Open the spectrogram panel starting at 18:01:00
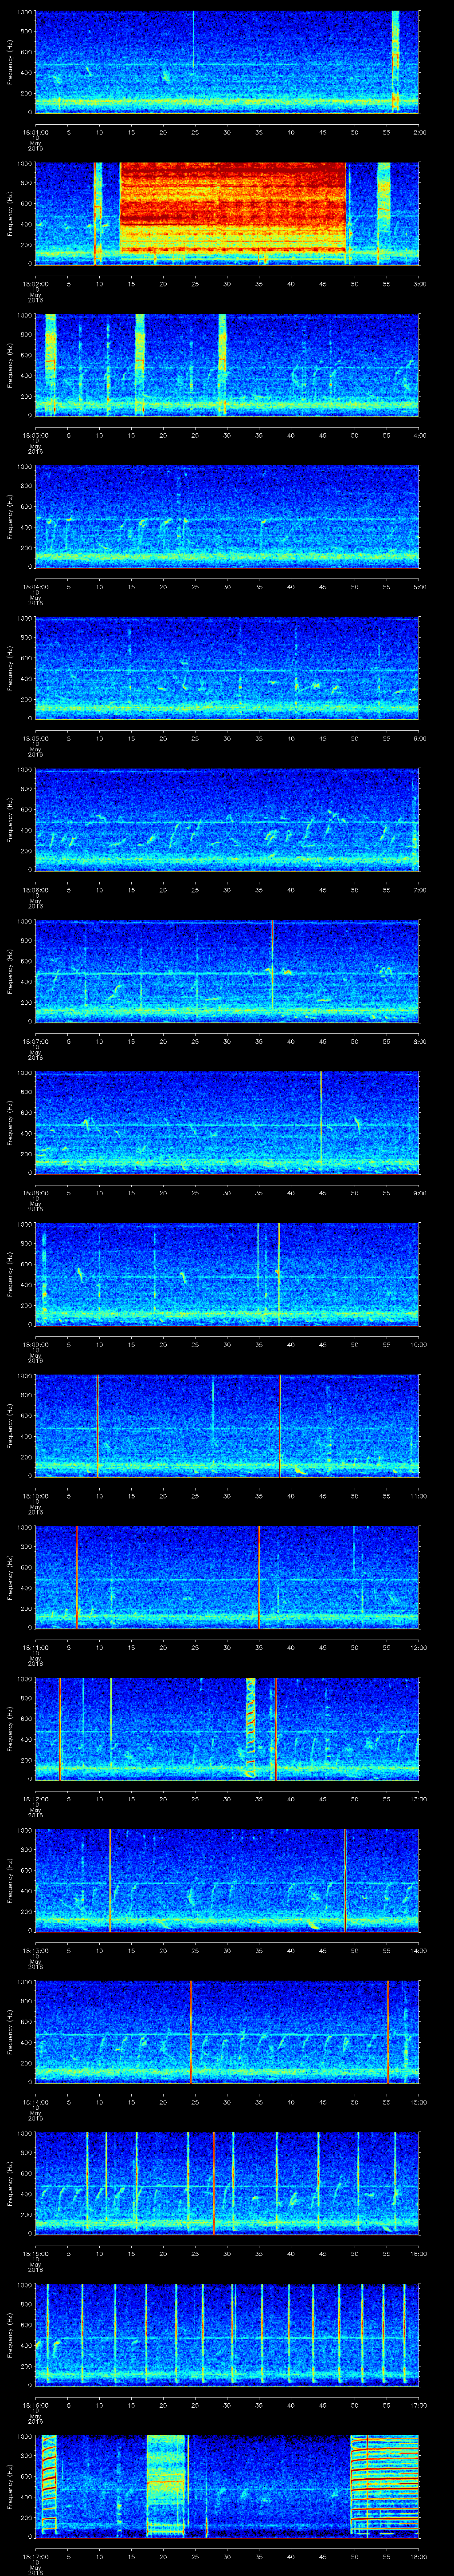Screen dimensions: 454x2576 pyautogui.click(x=227, y=62)
